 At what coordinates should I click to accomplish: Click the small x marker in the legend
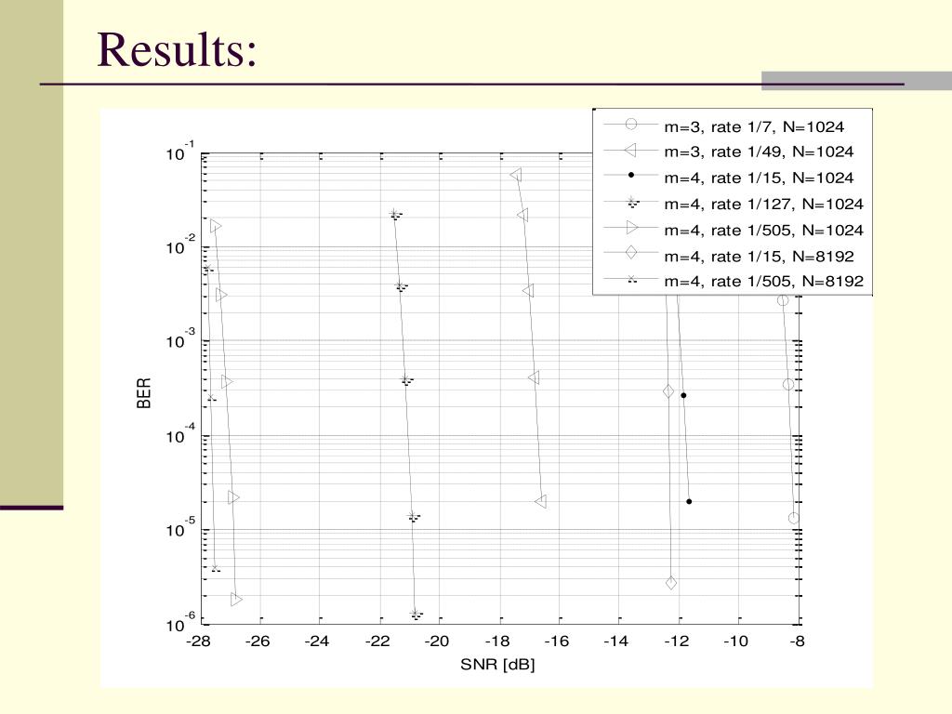pyautogui.click(x=631, y=279)
